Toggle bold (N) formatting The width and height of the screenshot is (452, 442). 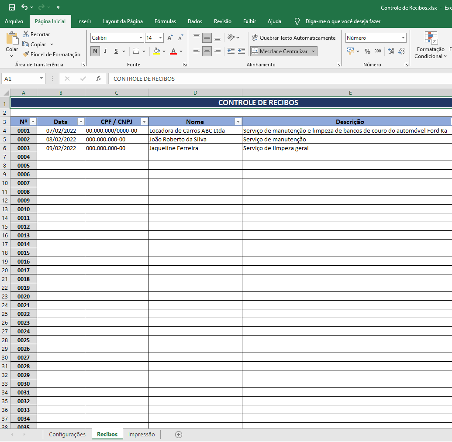click(95, 51)
